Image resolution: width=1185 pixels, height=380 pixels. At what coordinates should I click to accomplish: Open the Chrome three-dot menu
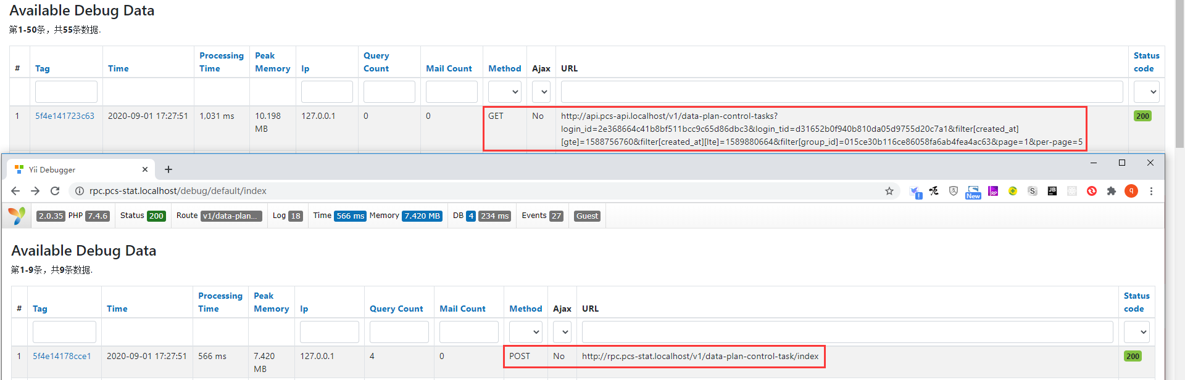pos(1151,191)
